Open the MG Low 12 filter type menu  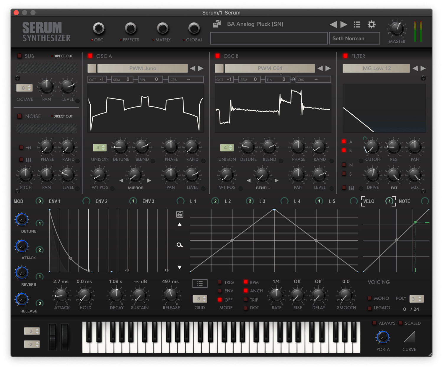coord(376,68)
